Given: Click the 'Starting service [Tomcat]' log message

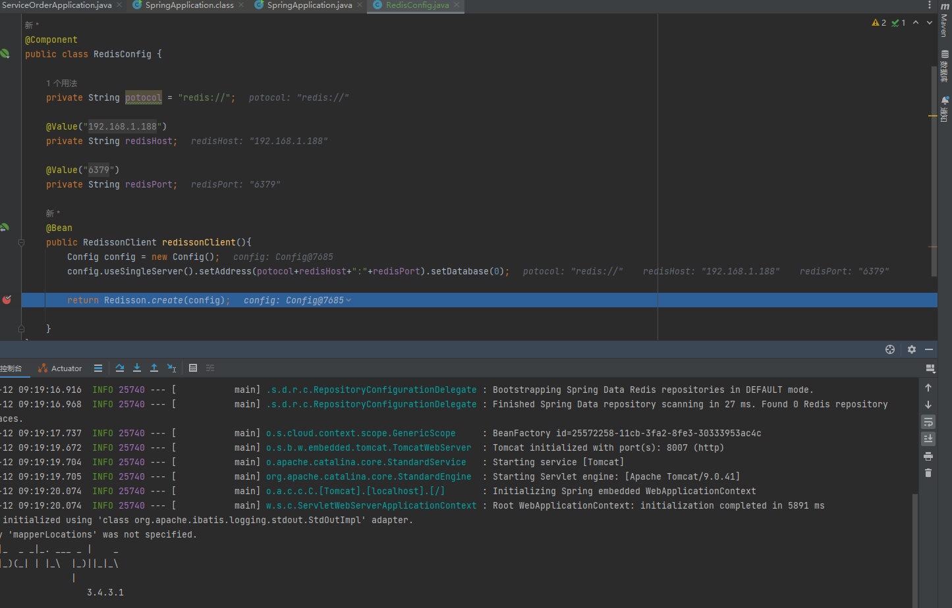Looking at the screenshot, I should pyautogui.click(x=558, y=463).
